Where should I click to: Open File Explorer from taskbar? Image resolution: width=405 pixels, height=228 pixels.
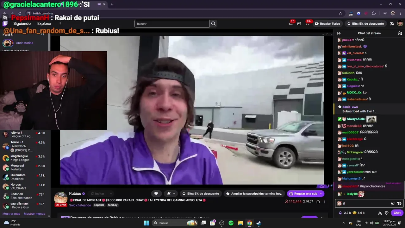pos(240,223)
